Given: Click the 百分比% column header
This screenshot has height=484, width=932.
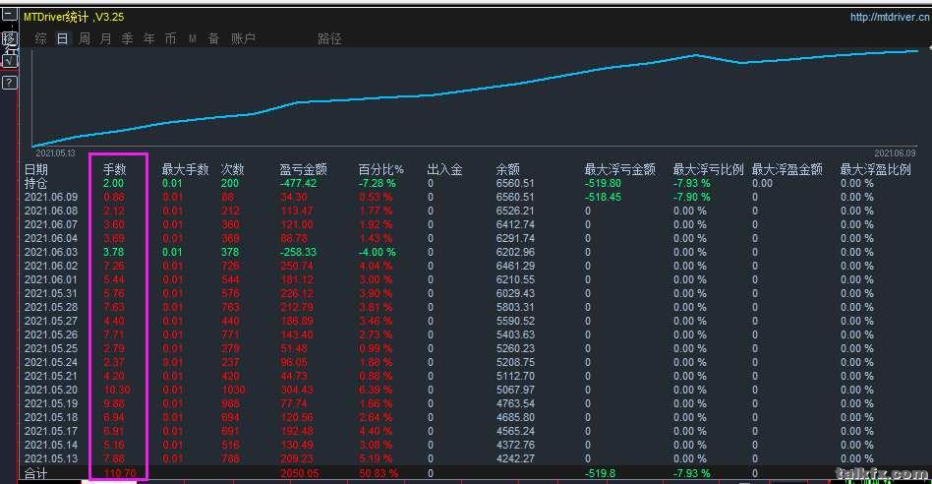Looking at the screenshot, I should pyautogui.click(x=381, y=169).
